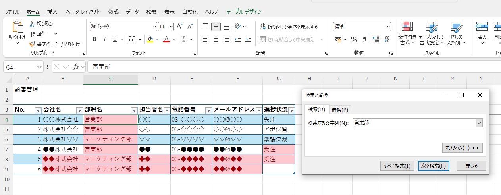The width and height of the screenshot is (501, 195).
Task: Open the 部署名 column filter dropdown
Action: (134, 110)
